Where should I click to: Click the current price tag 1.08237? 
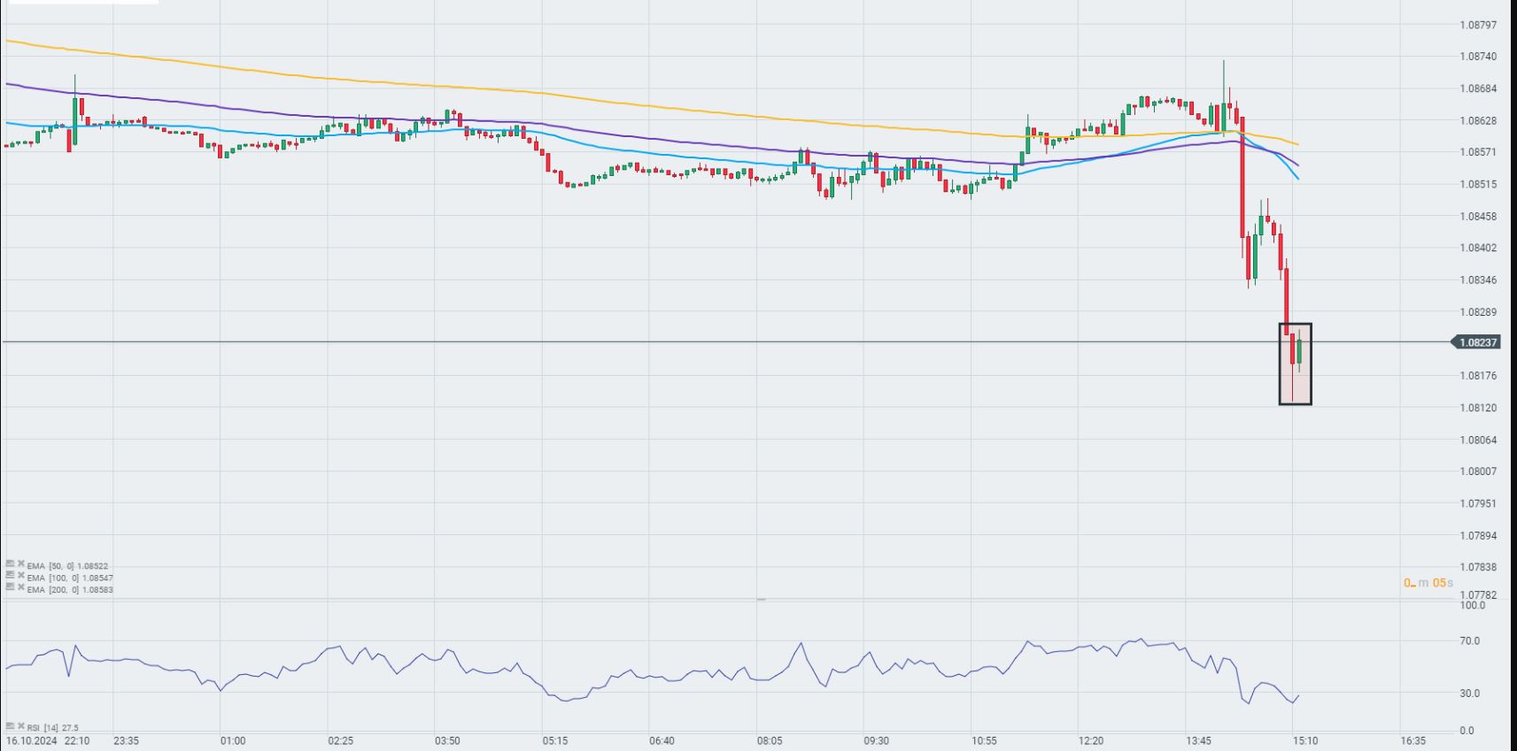(1477, 342)
